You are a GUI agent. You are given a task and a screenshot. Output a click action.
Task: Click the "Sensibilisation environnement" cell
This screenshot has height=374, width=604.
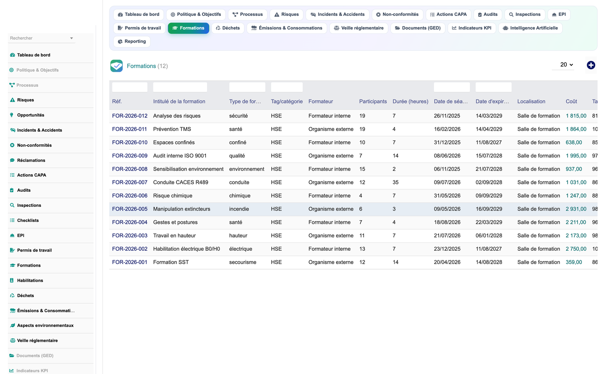coord(188,169)
